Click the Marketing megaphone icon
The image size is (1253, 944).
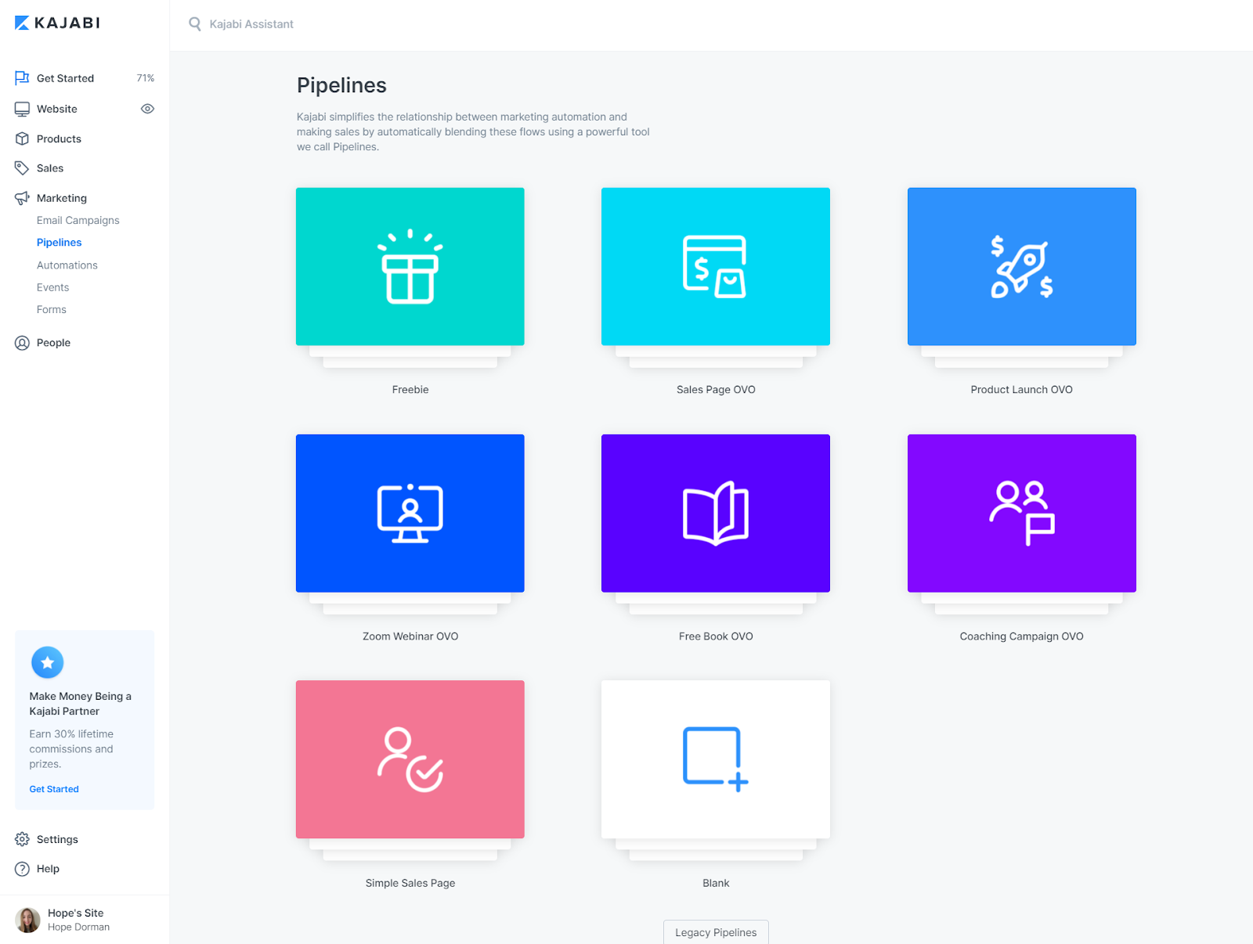(x=22, y=198)
